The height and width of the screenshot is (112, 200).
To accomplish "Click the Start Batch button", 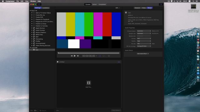I will 116,110.
